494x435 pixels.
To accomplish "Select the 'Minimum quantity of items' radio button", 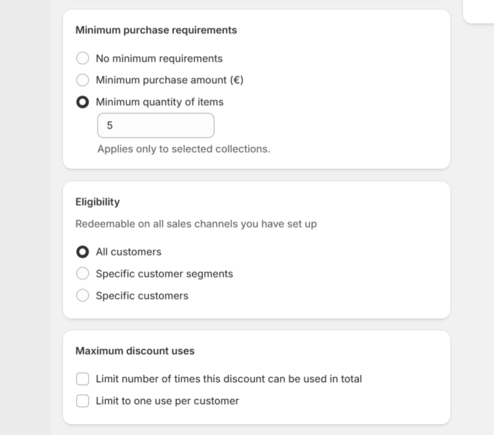I will (x=83, y=102).
